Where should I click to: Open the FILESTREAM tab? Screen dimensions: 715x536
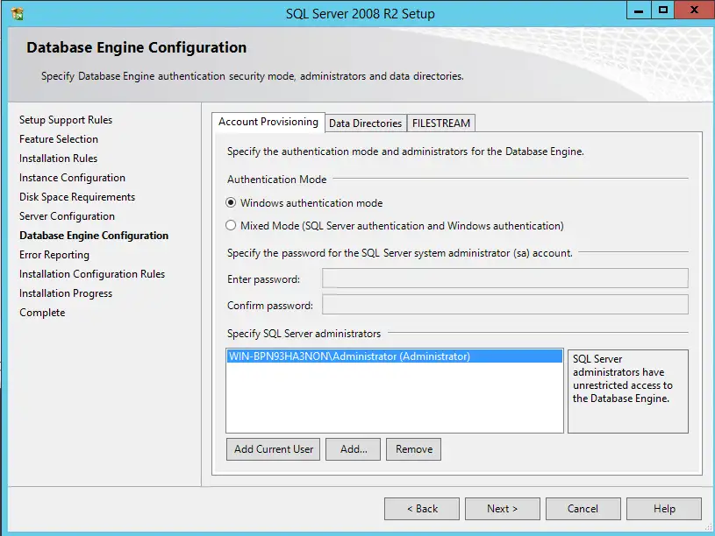[x=440, y=123]
